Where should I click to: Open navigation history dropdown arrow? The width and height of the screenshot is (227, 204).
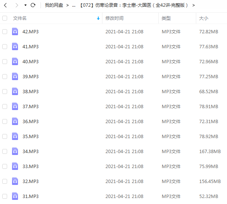[26, 5]
